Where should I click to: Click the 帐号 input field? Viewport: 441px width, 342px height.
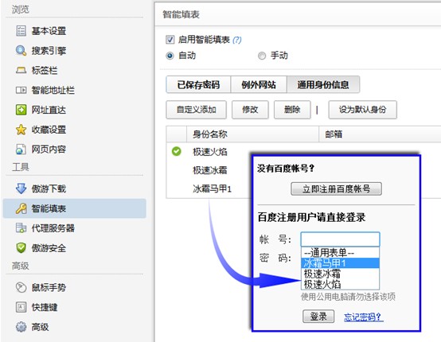(x=341, y=239)
